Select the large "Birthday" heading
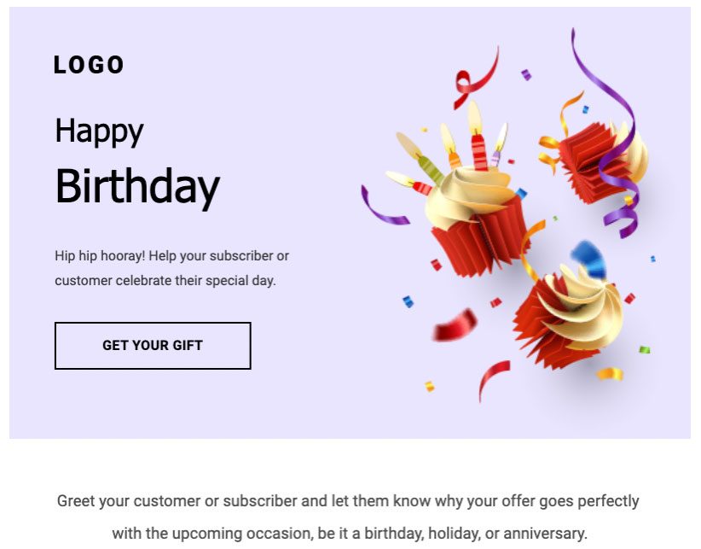This screenshot has width=701, height=549. pos(137,185)
